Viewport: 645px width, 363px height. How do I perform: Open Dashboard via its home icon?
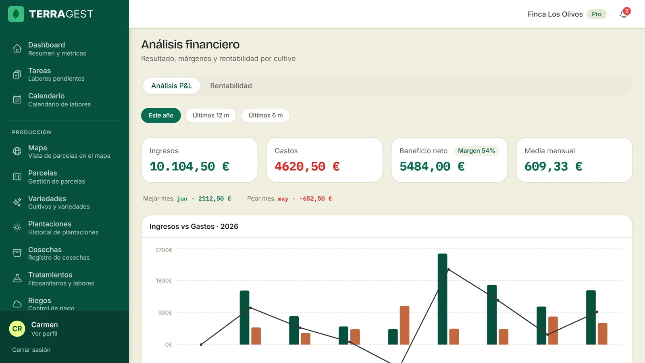click(x=17, y=49)
